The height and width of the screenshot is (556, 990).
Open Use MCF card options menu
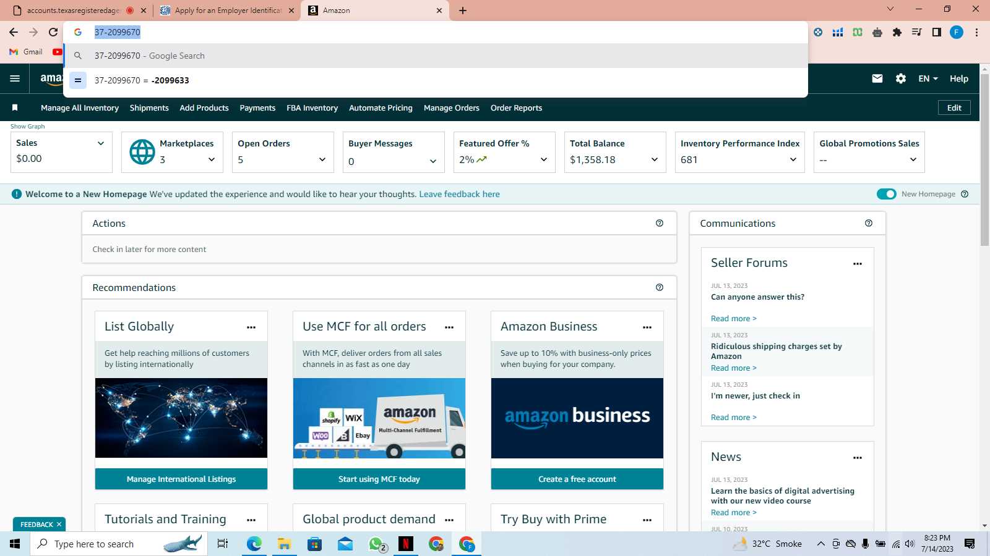pyautogui.click(x=449, y=327)
